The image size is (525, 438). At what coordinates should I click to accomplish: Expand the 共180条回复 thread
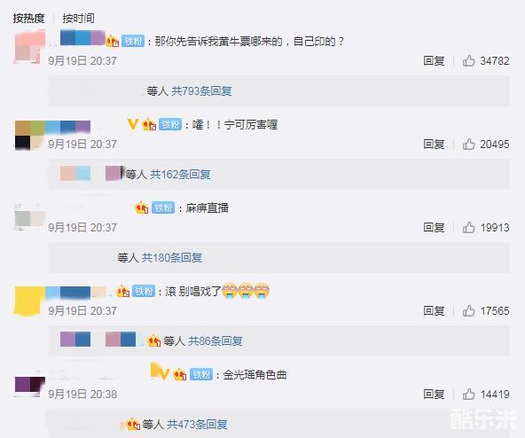172,258
